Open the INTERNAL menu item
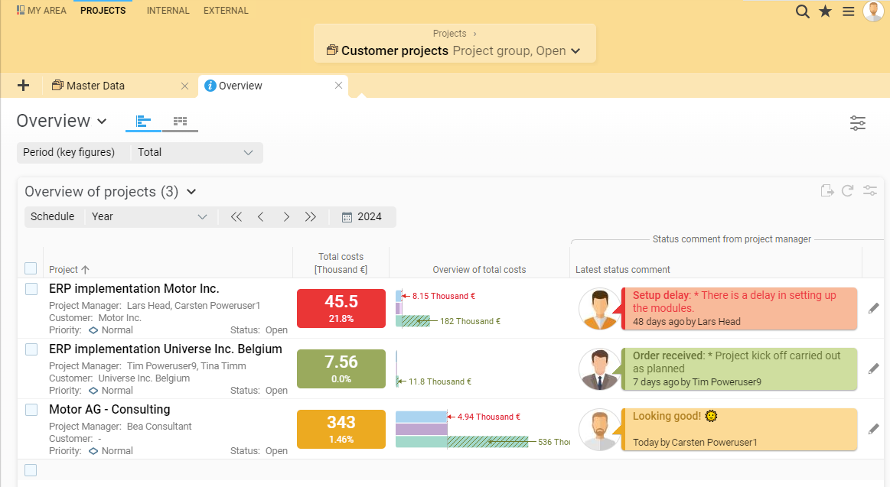 168,10
